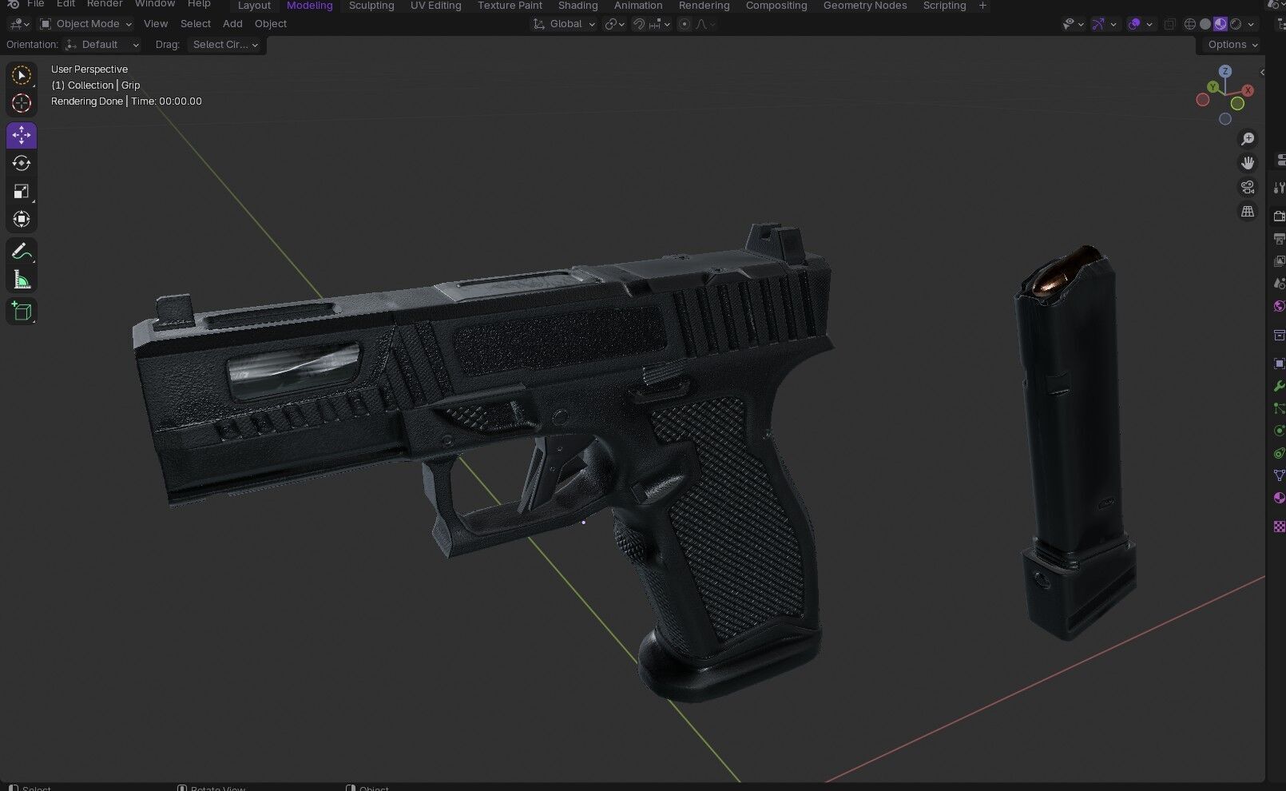Image resolution: width=1286 pixels, height=791 pixels.
Task: Open the Material properties tab
Action: [x=1279, y=498]
